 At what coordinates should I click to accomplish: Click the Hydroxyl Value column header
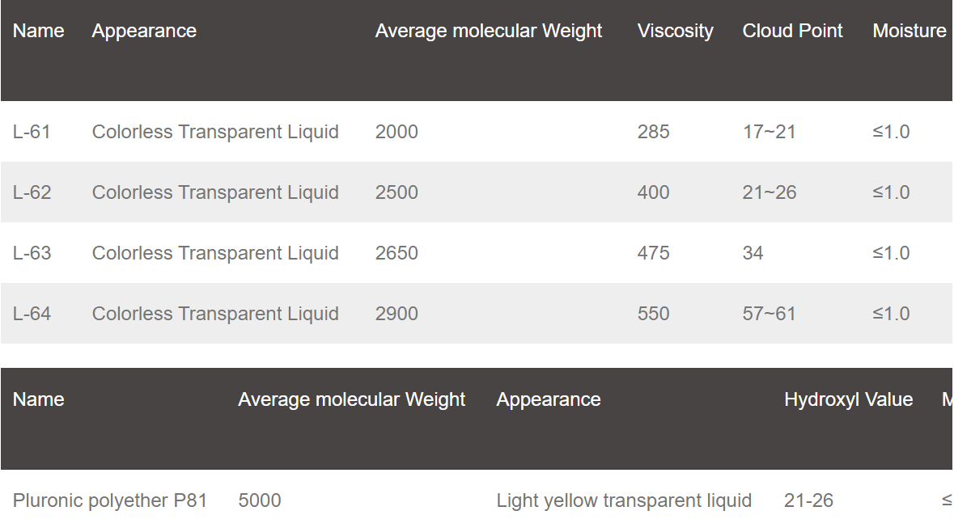click(x=848, y=399)
